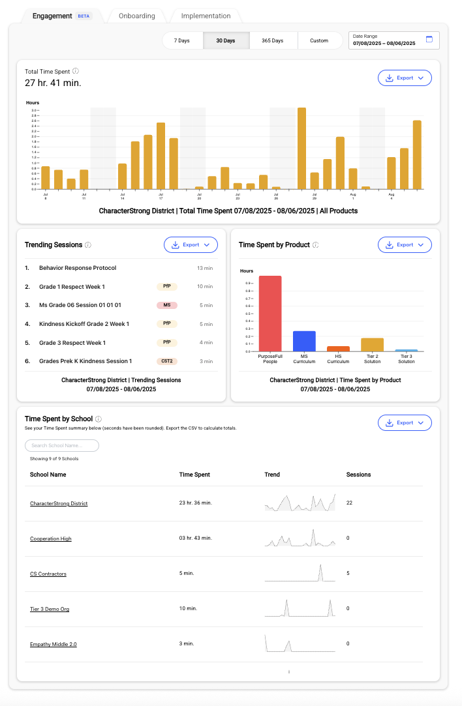462x706 pixels.
Task: Expand Export menu for Time Spent by School
Action: coord(405,423)
